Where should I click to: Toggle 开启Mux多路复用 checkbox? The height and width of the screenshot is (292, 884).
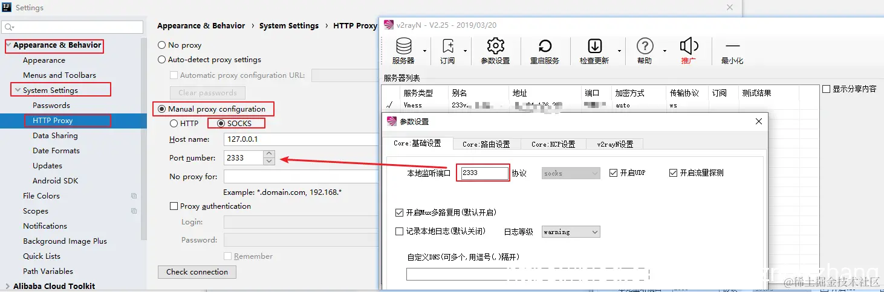pos(399,213)
